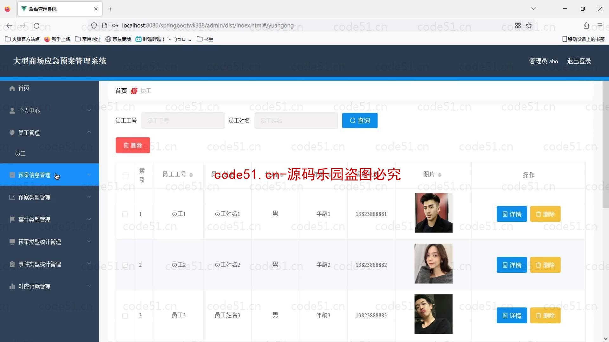Click the 预案类型统计管理 statistics icon

click(12, 242)
